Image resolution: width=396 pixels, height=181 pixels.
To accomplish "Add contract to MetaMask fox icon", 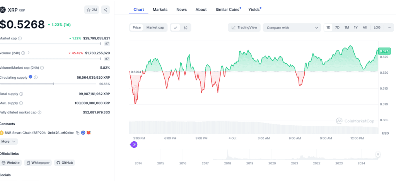I will click(x=89, y=133).
